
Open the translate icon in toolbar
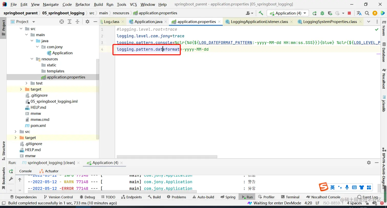tap(359, 13)
